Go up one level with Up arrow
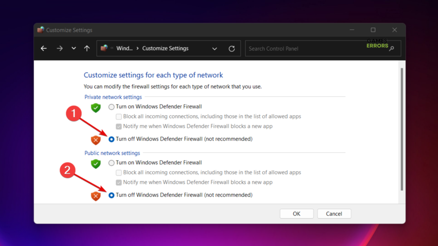 tap(87, 49)
